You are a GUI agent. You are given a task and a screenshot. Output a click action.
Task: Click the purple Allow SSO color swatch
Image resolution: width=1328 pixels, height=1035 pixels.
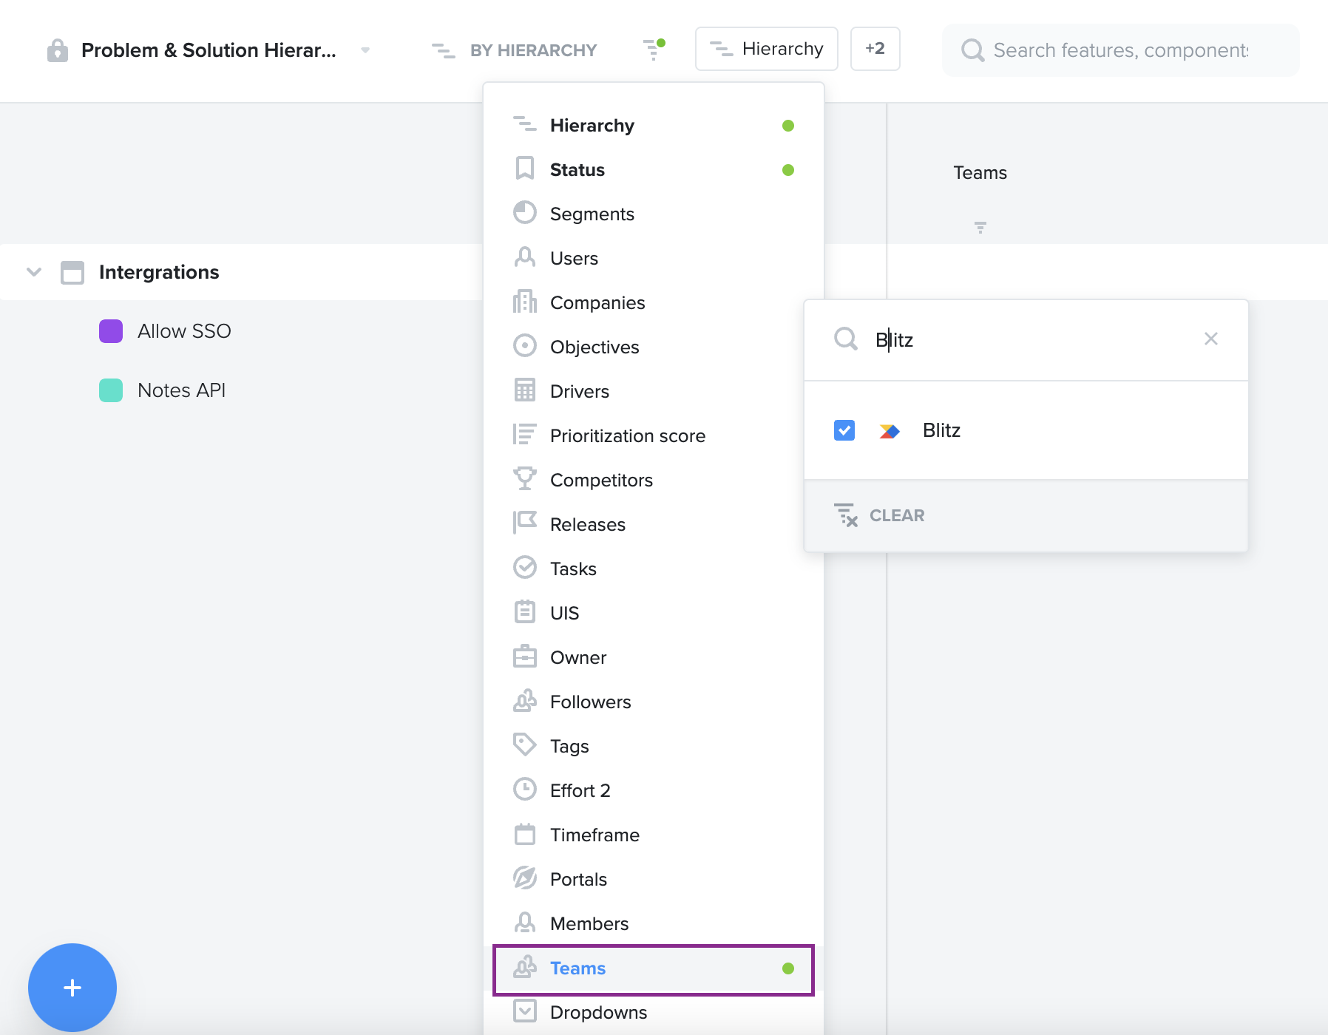pos(111,331)
